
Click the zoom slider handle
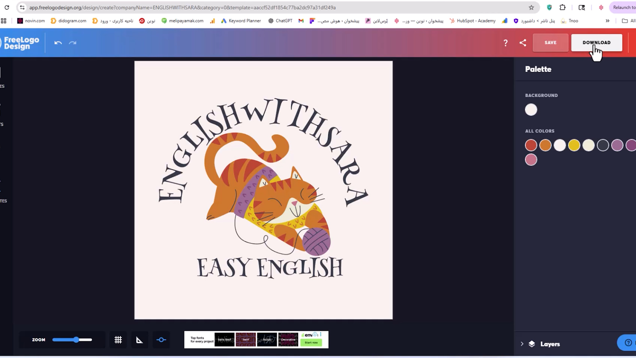[x=77, y=340]
